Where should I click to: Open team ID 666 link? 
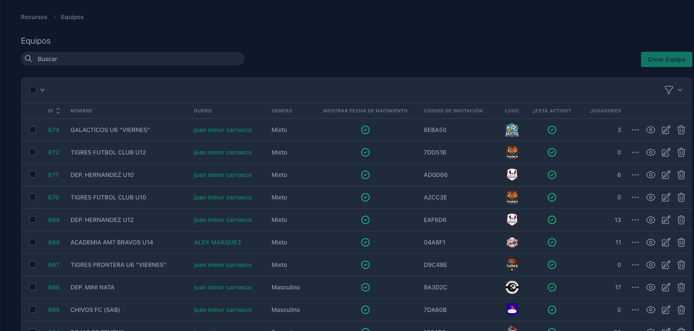[x=54, y=287]
